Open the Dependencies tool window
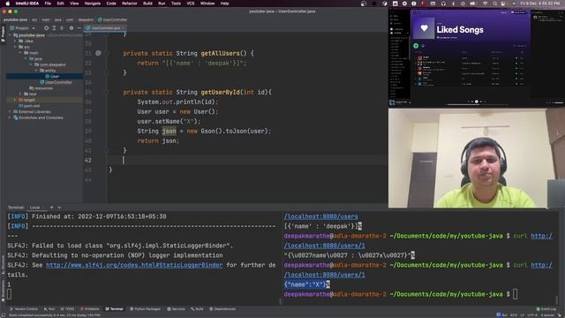Viewport: 565px width, 318px height. [x=222, y=309]
